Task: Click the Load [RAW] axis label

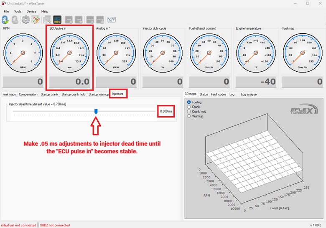Action: tap(280, 208)
